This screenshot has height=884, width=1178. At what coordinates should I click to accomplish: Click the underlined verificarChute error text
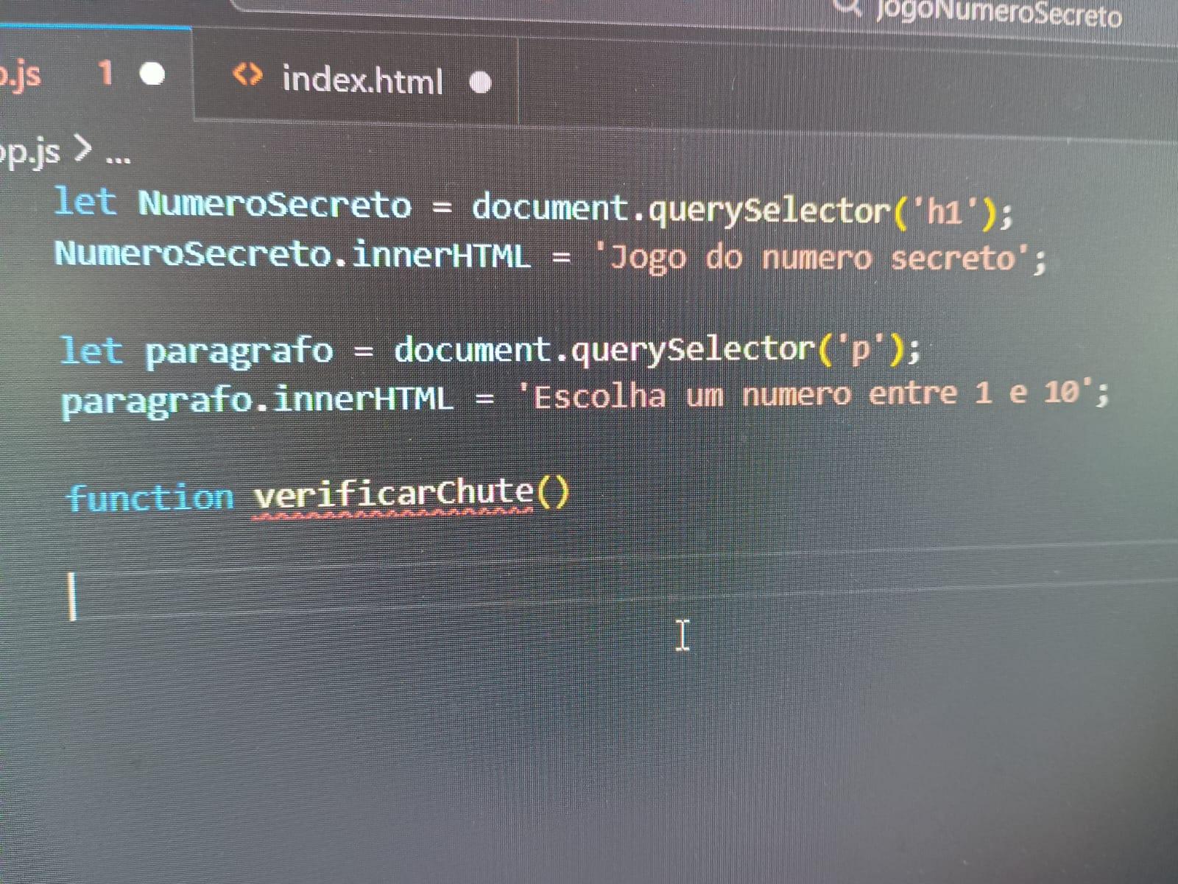point(394,496)
